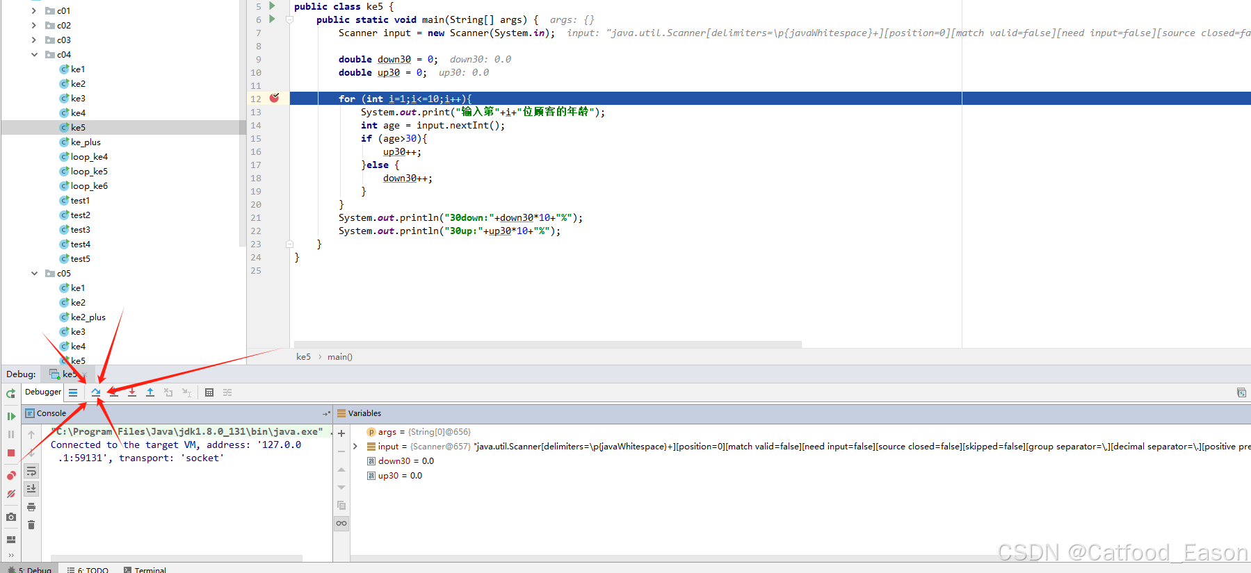Open the Terminal tool window tab
The width and height of the screenshot is (1251, 573).
145,570
